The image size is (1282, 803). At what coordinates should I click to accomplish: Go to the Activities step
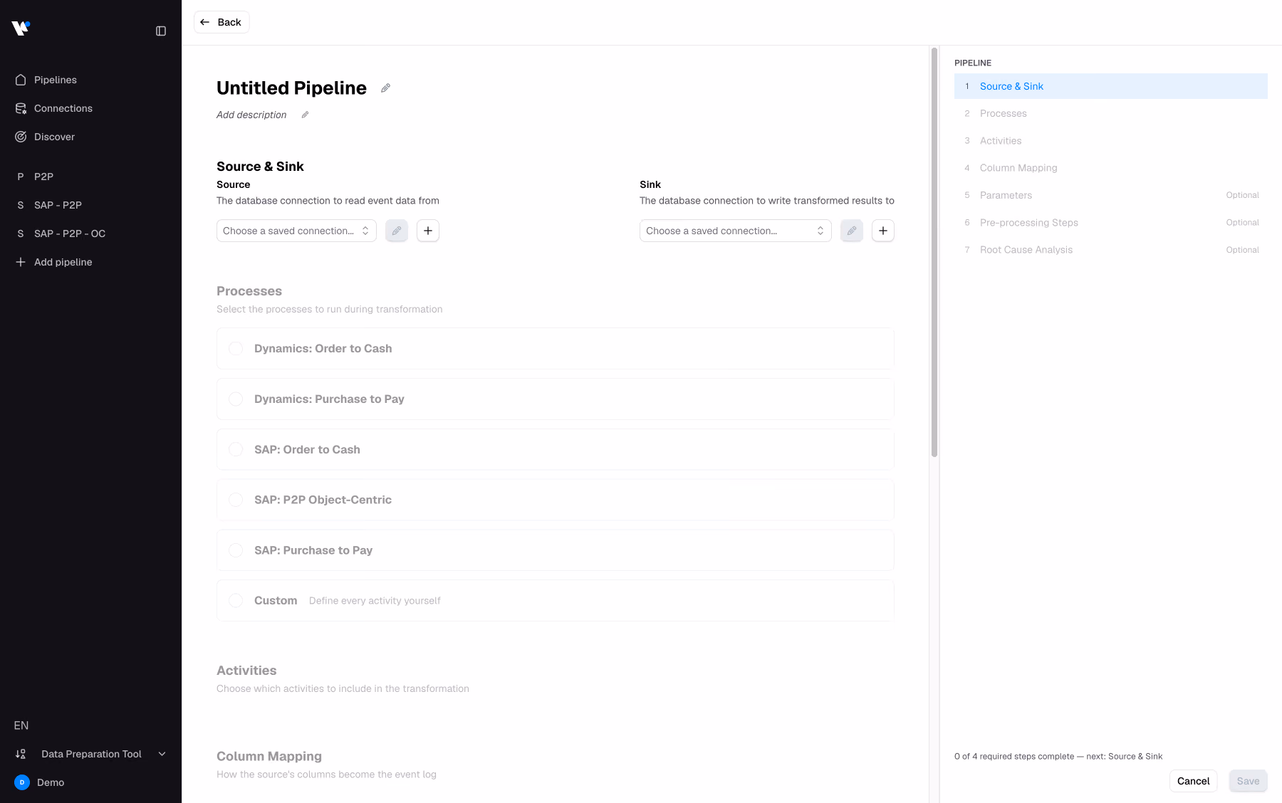pos(1111,141)
